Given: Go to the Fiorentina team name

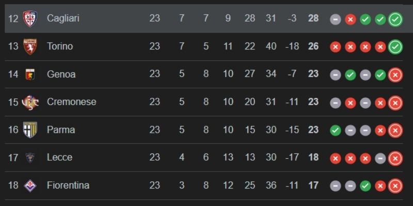Looking at the screenshot, I should click(68, 185).
